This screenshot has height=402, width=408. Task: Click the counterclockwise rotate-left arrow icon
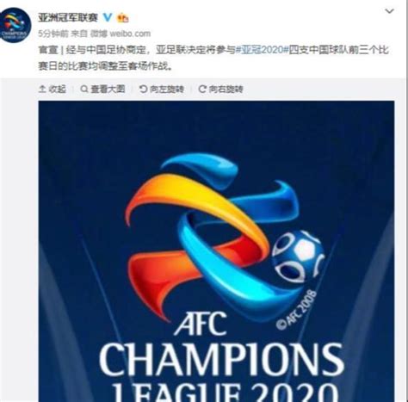(143, 90)
